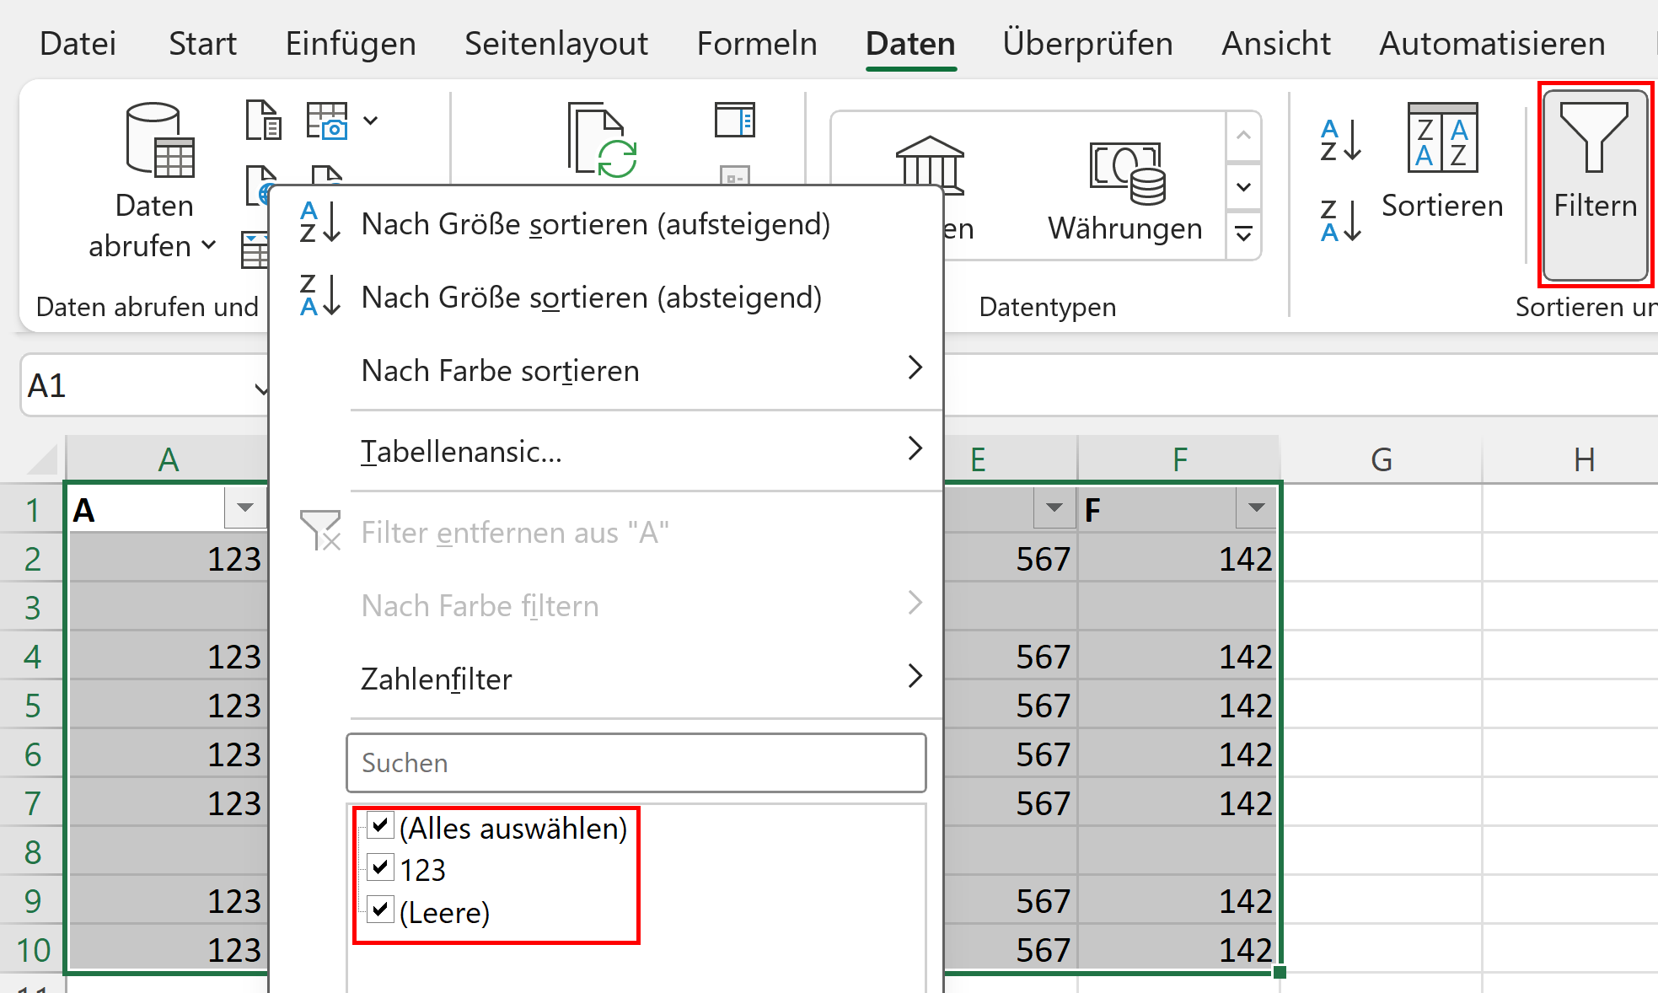The image size is (1658, 993).
Task: Open filter dropdown in column E header
Action: coord(1054,507)
